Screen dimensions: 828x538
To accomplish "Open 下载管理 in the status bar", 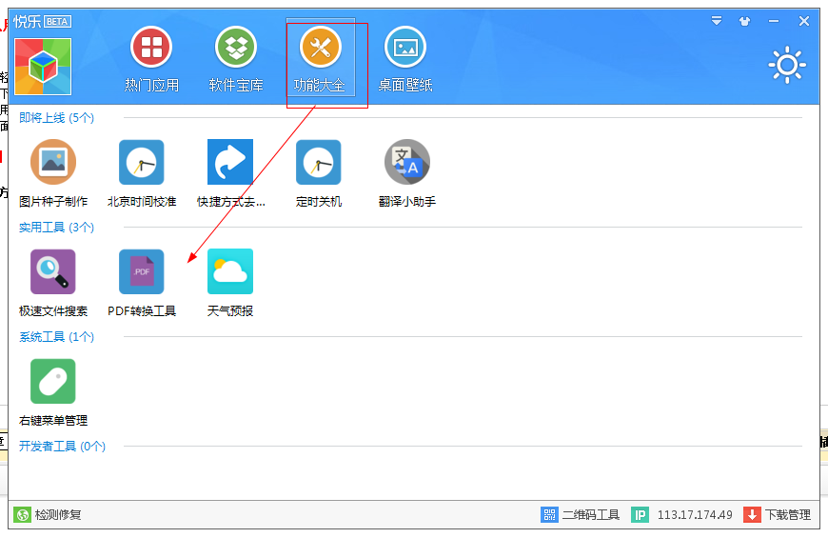I will tap(788, 515).
